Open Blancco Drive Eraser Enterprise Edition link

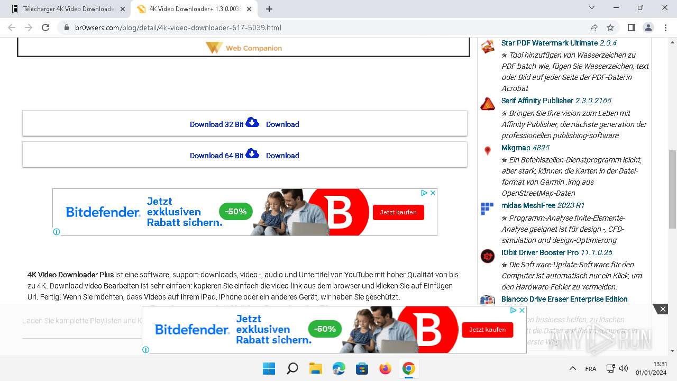click(564, 299)
